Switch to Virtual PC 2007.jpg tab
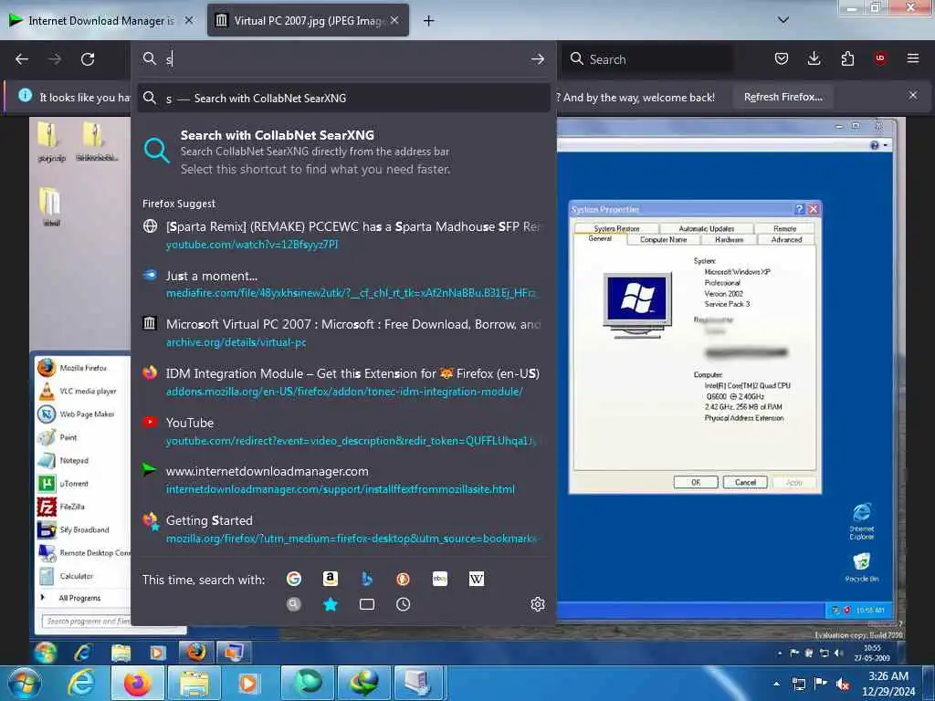The image size is (935, 701). (308, 21)
